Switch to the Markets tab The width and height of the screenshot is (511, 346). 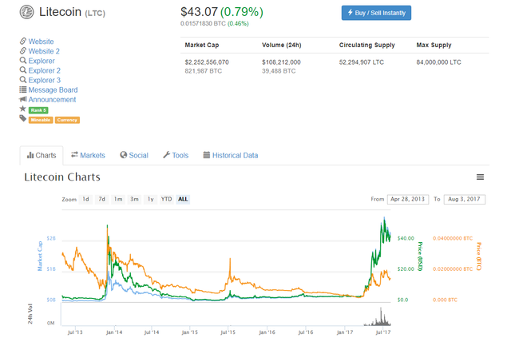[88, 155]
